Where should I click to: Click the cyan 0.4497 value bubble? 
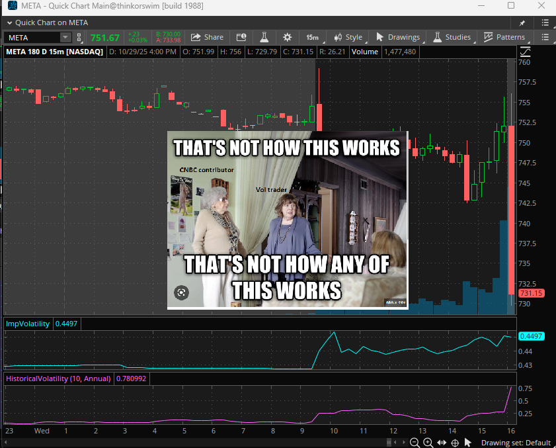coord(531,336)
